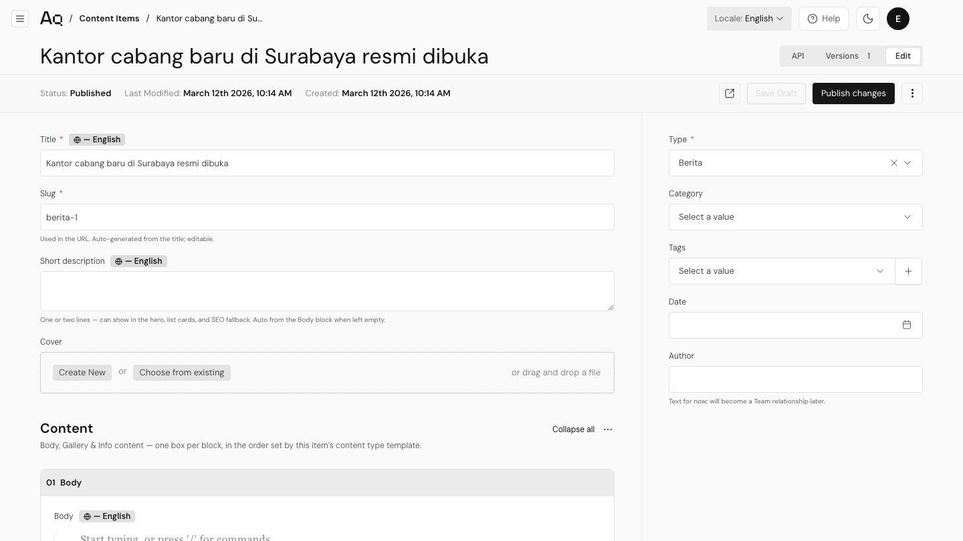
Task: Open Content section ellipsis options
Action: [608, 429]
